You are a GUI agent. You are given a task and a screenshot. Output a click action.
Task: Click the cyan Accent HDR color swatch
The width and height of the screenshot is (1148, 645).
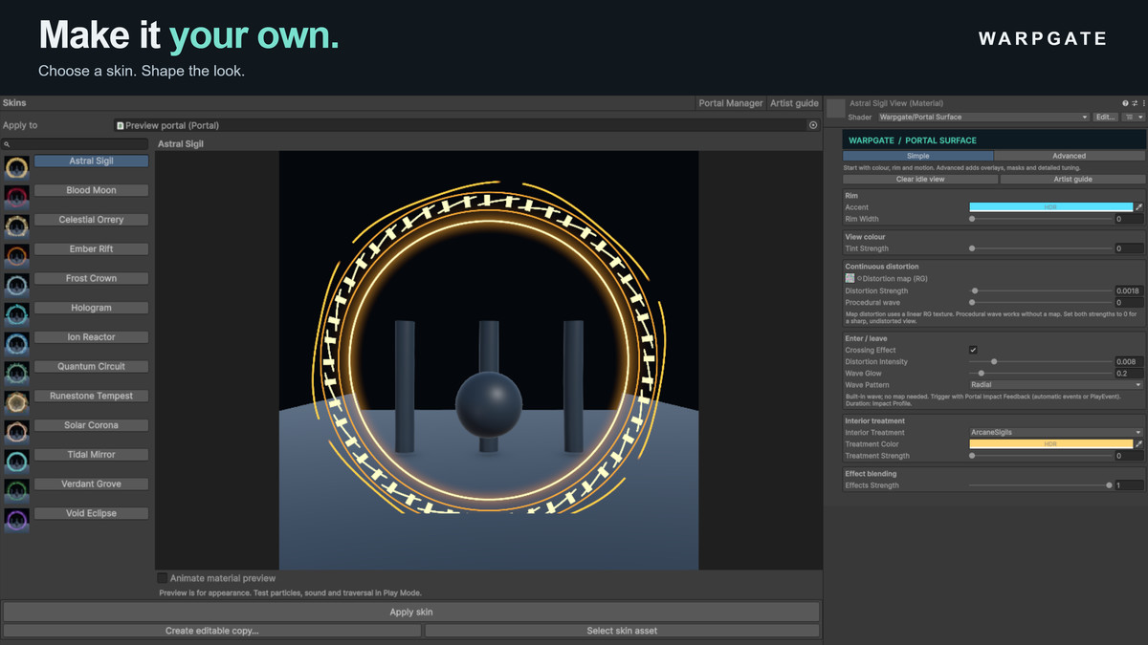point(1051,207)
